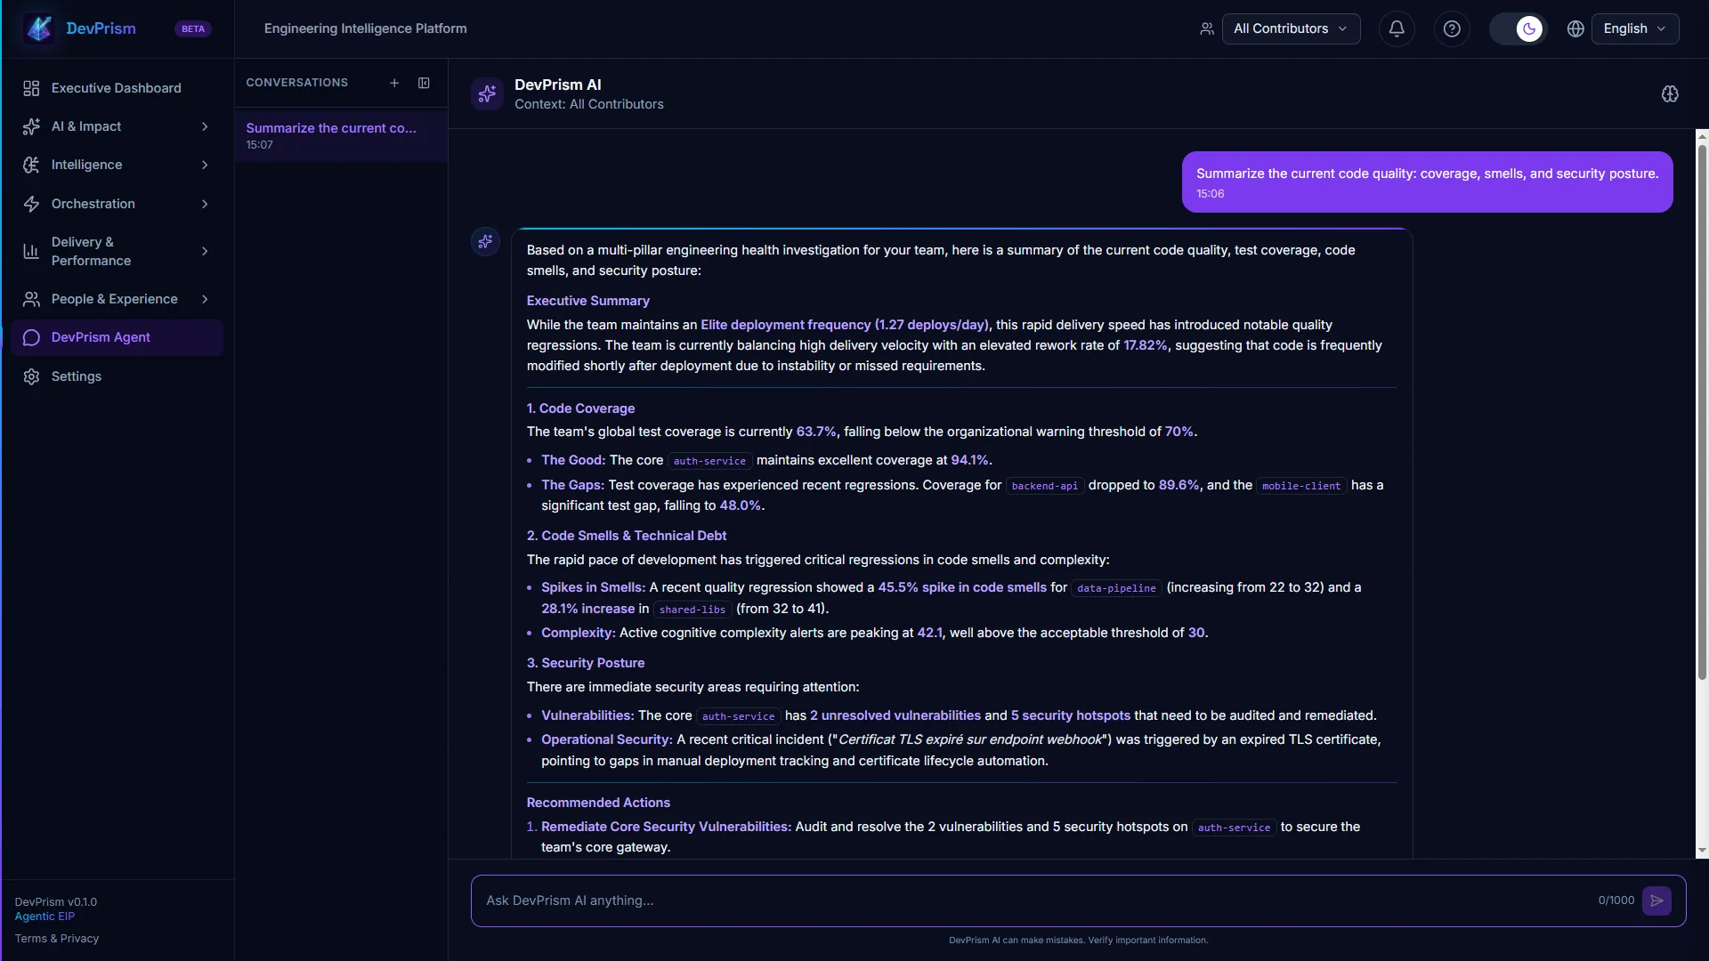Open the English language dropdown

tap(1635, 28)
